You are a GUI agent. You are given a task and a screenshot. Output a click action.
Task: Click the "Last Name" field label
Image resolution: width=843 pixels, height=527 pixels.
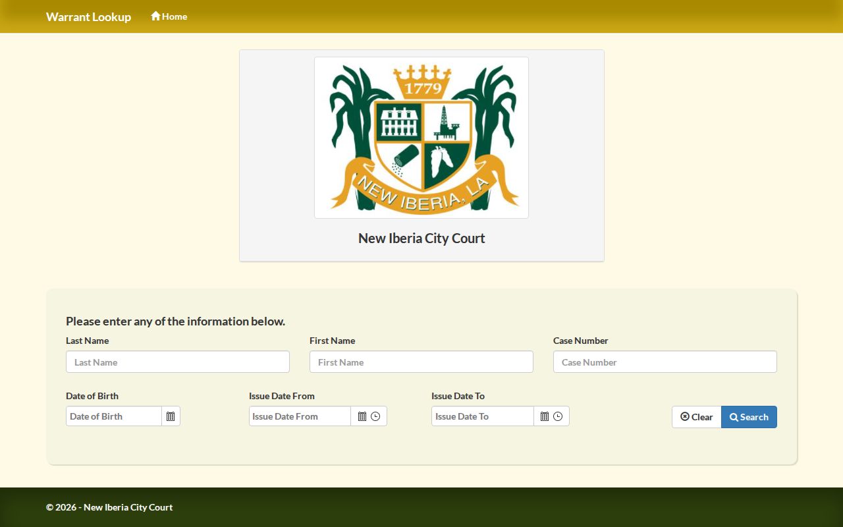[x=87, y=341]
